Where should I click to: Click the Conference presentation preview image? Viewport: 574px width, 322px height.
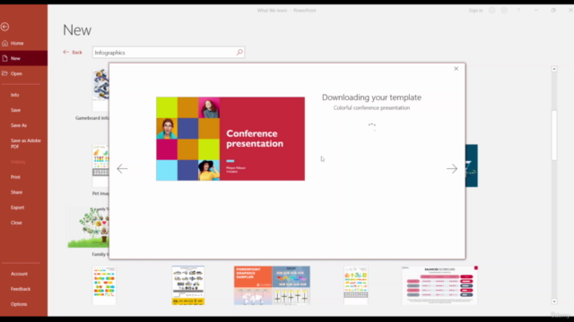tap(230, 139)
